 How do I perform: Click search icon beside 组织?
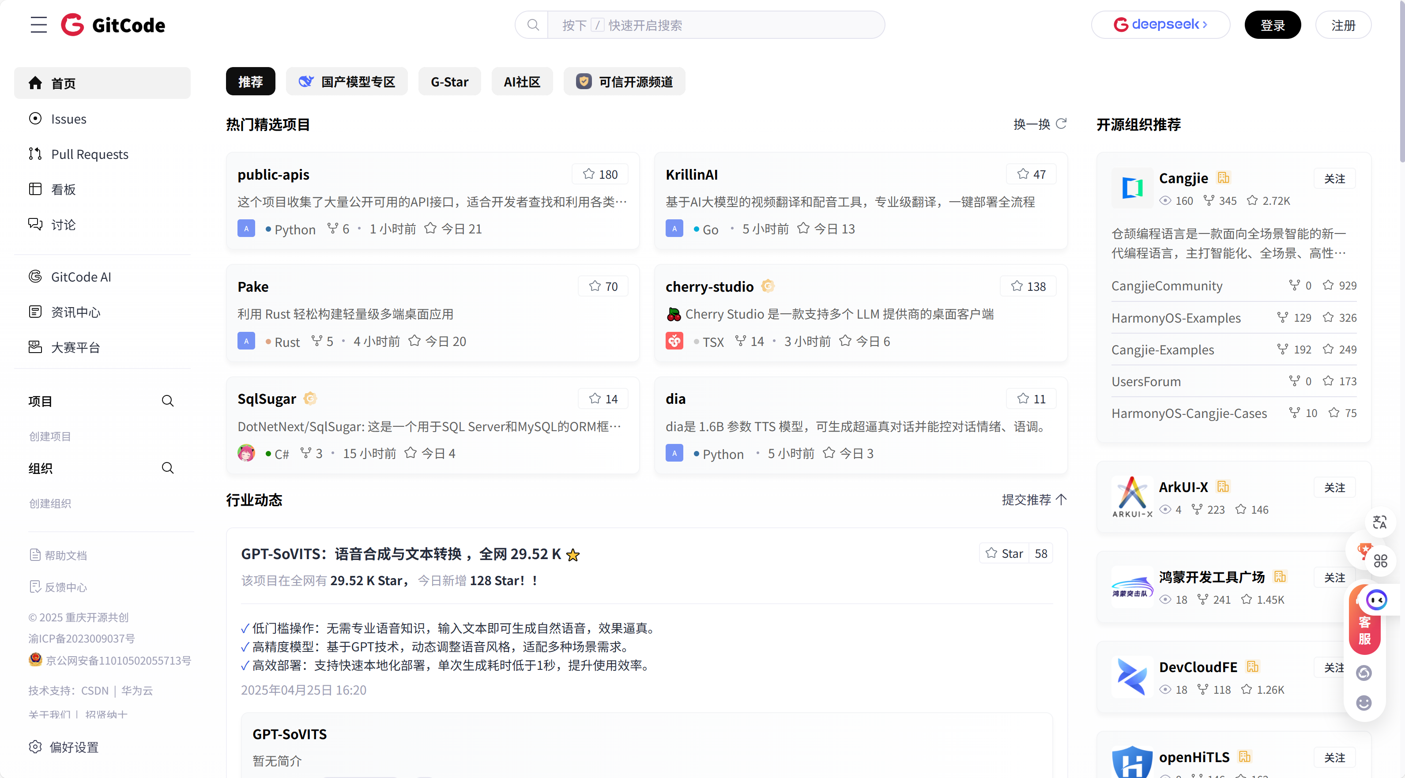(x=167, y=468)
